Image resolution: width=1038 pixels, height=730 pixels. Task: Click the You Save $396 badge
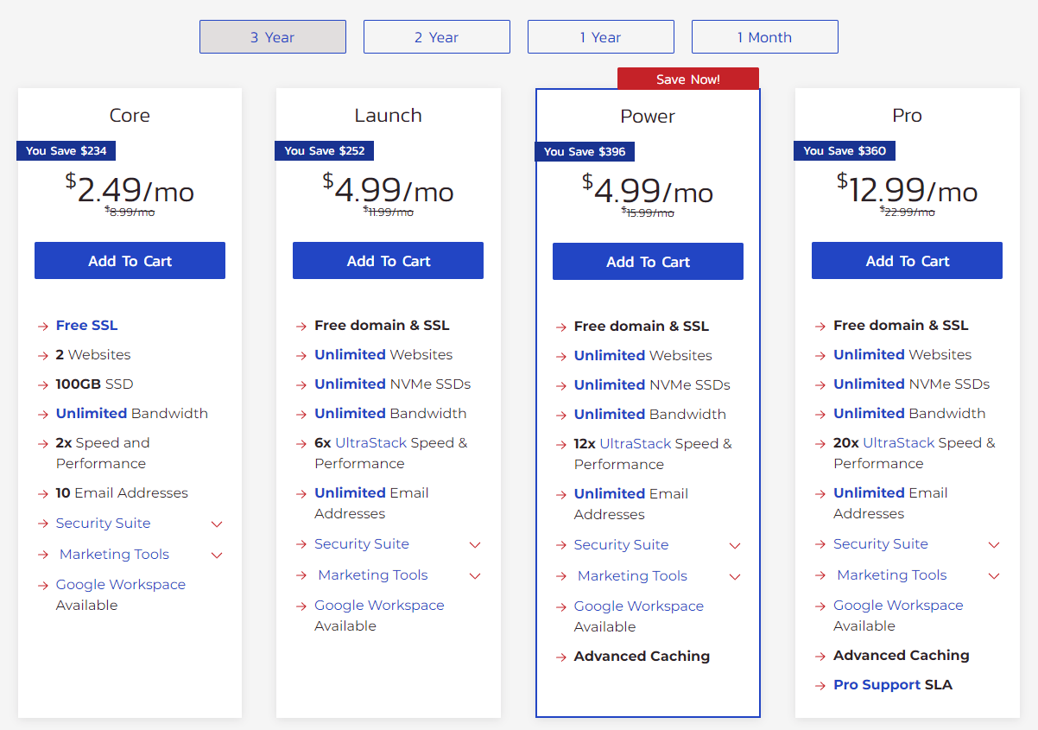585,151
